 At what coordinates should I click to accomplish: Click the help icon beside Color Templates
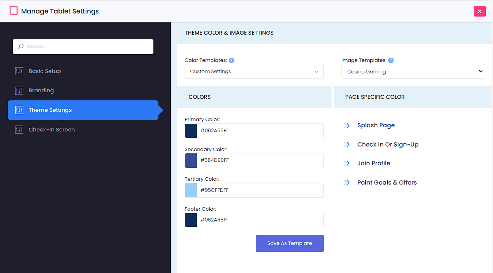coord(232,60)
